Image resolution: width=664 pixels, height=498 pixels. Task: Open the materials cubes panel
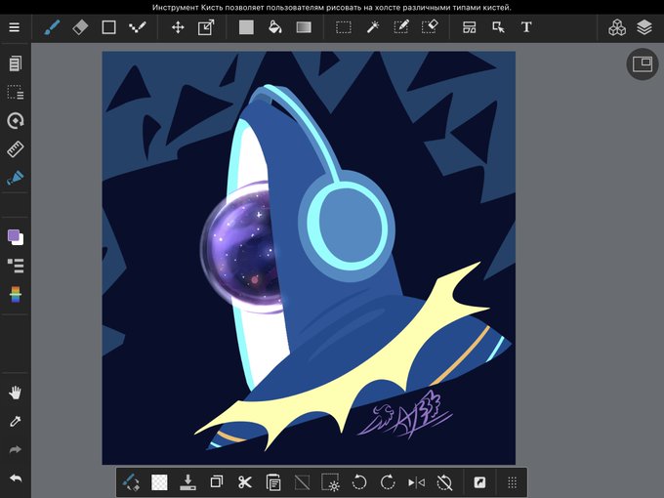(x=617, y=28)
